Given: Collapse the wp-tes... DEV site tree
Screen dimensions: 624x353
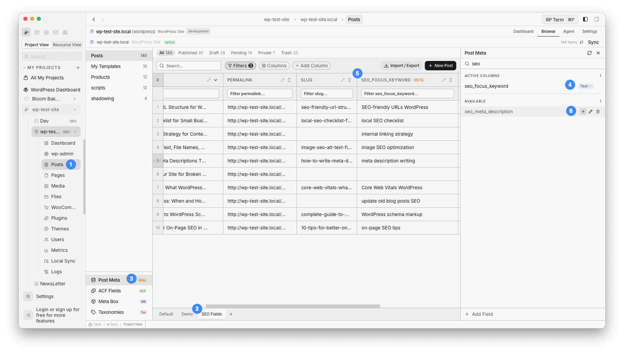Looking at the screenshot, I should (75, 132).
